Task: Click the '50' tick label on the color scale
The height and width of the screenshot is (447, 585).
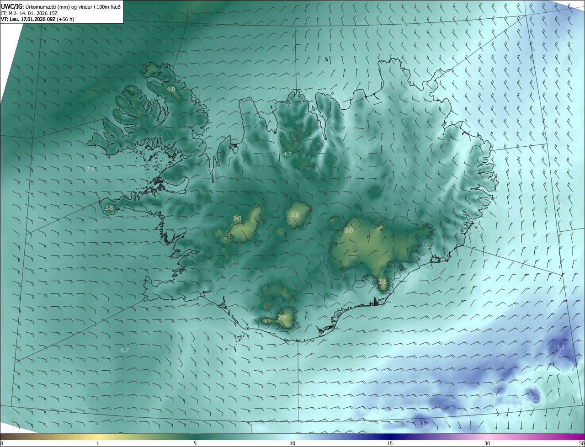Action: tap(581, 443)
